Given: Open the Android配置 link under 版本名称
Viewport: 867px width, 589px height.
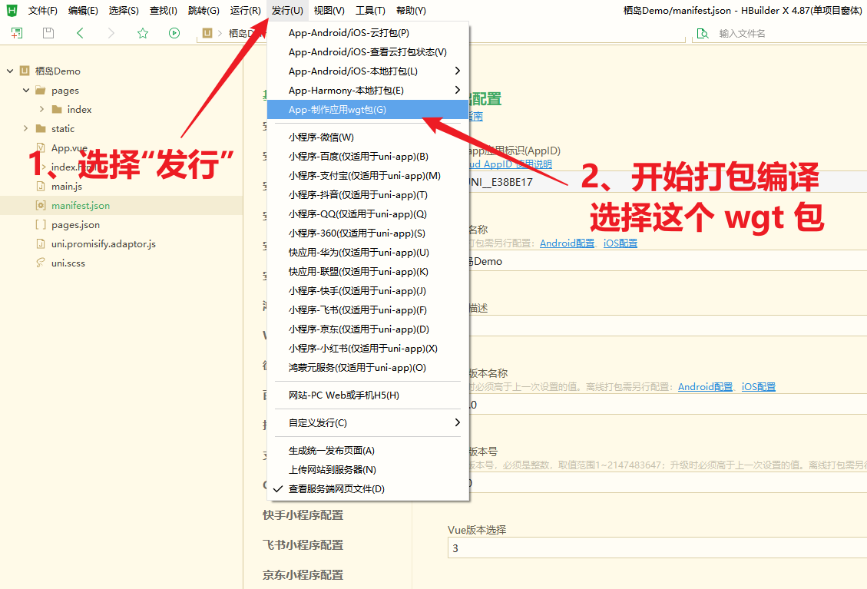Looking at the screenshot, I should [x=705, y=386].
